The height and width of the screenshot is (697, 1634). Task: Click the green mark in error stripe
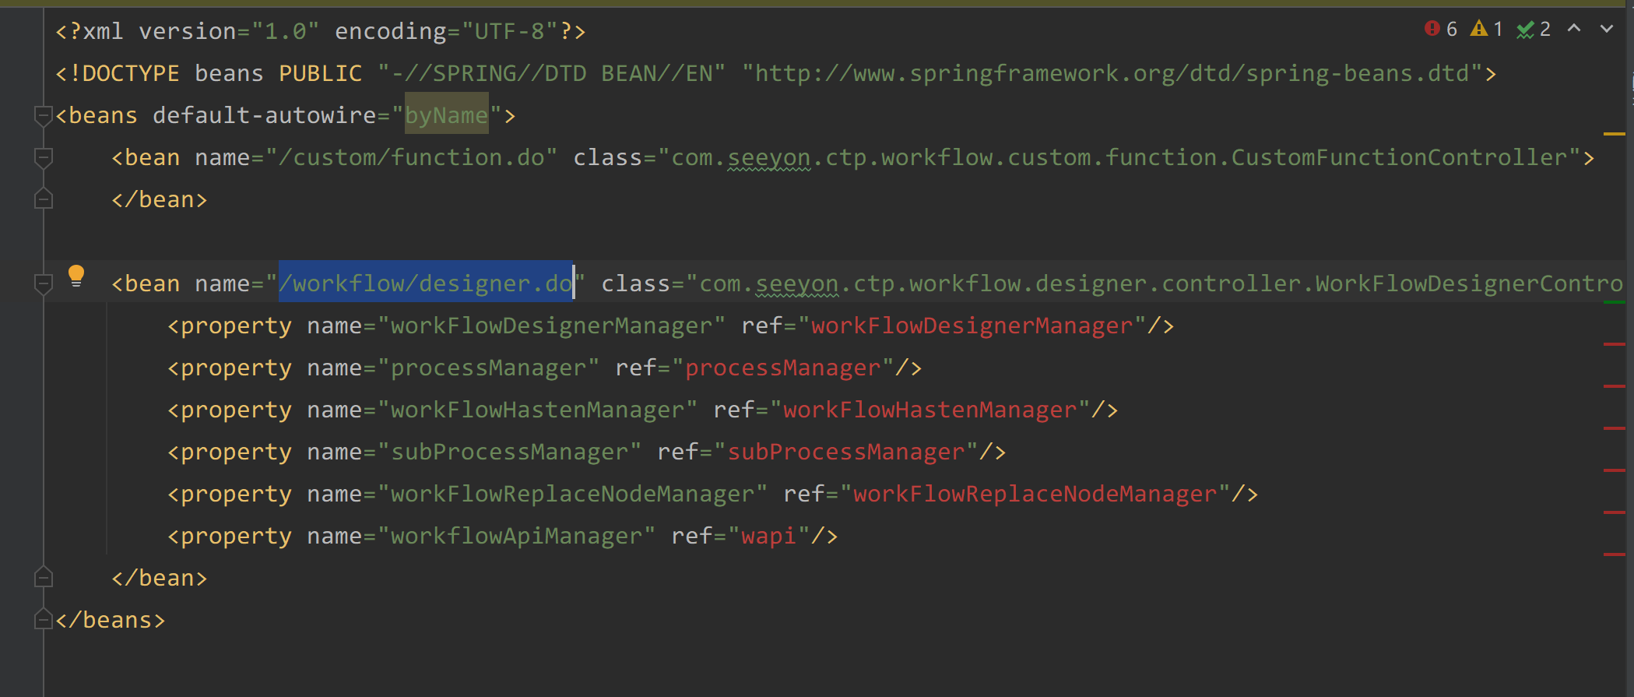[x=1615, y=301]
